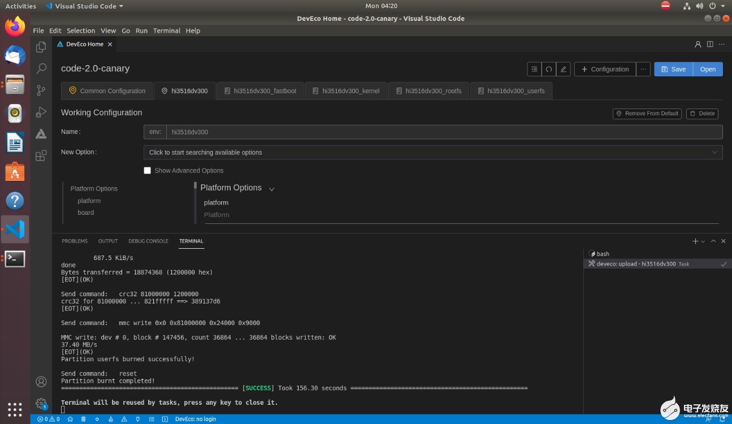Click the Save button

coord(673,69)
